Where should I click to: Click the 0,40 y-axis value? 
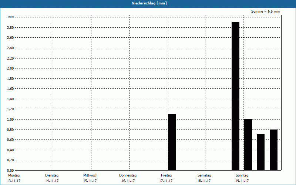click(10, 150)
